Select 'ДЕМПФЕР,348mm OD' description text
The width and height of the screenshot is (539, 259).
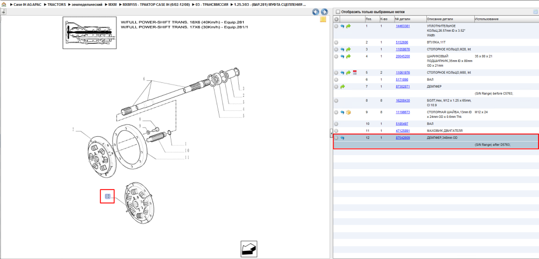tap(442, 138)
